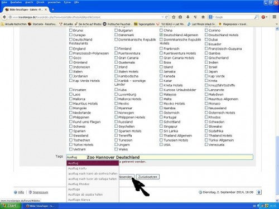
Task: Click inside the Tags input field
Action: coord(160,157)
